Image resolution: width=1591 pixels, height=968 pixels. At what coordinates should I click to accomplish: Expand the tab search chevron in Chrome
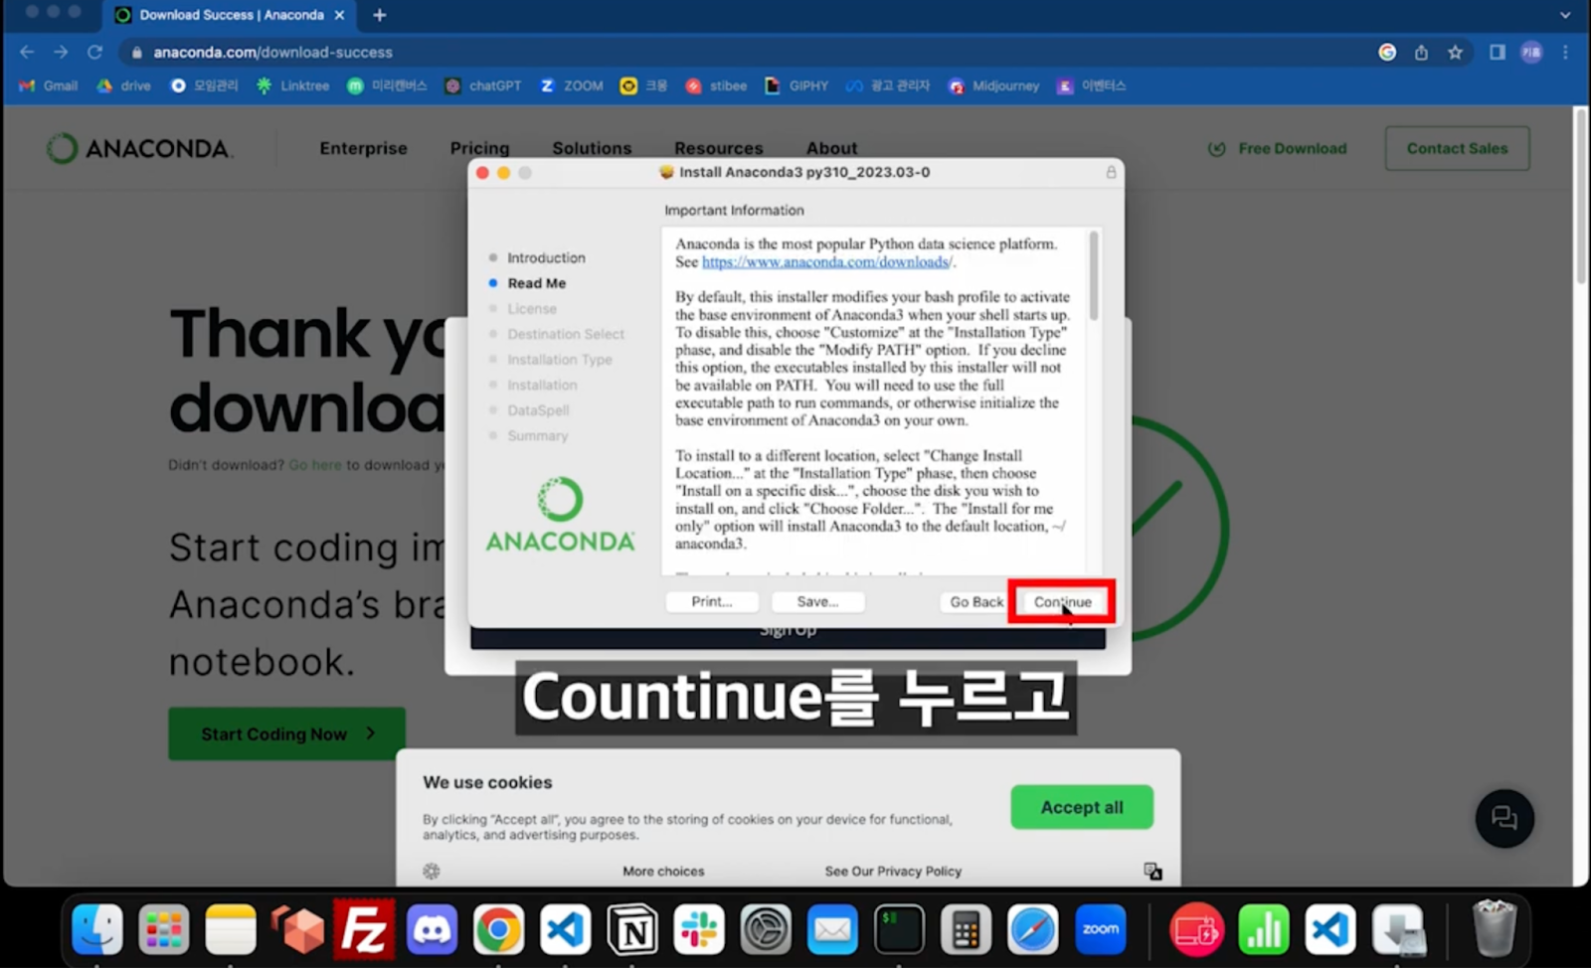[x=1565, y=15]
